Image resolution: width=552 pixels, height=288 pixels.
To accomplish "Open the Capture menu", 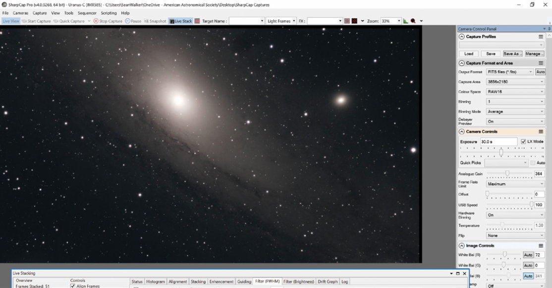I will 40,13.
